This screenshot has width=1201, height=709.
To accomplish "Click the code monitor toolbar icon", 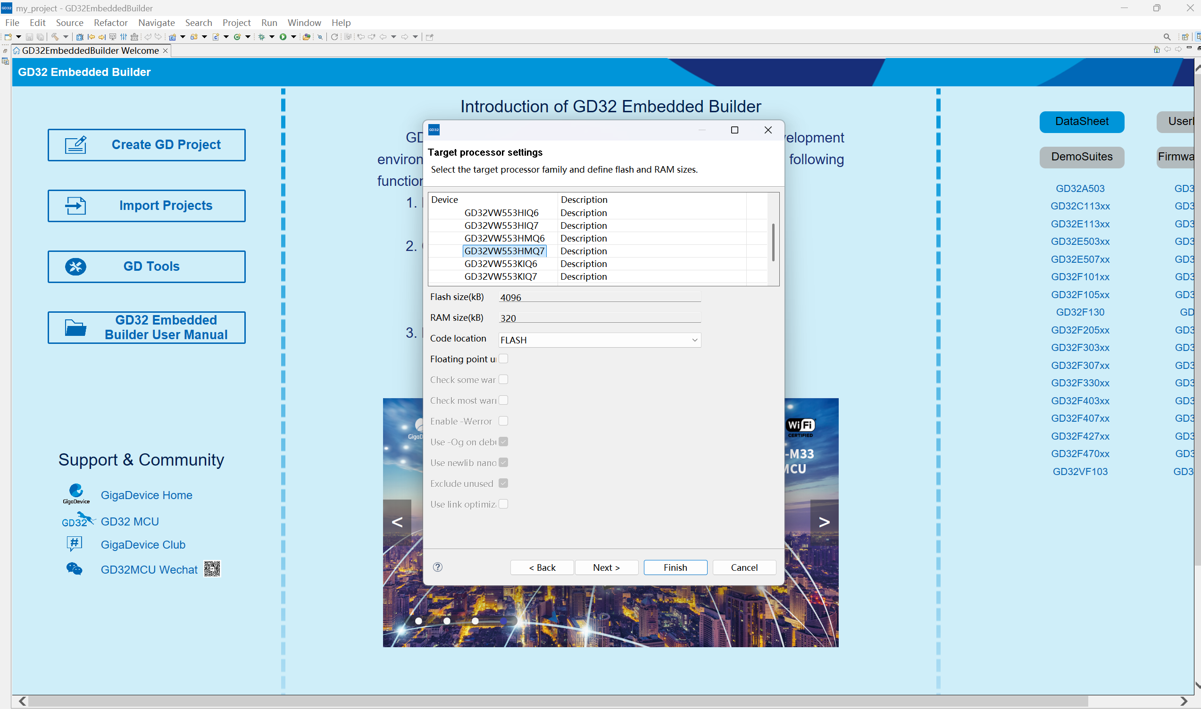I will click(x=113, y=37).
